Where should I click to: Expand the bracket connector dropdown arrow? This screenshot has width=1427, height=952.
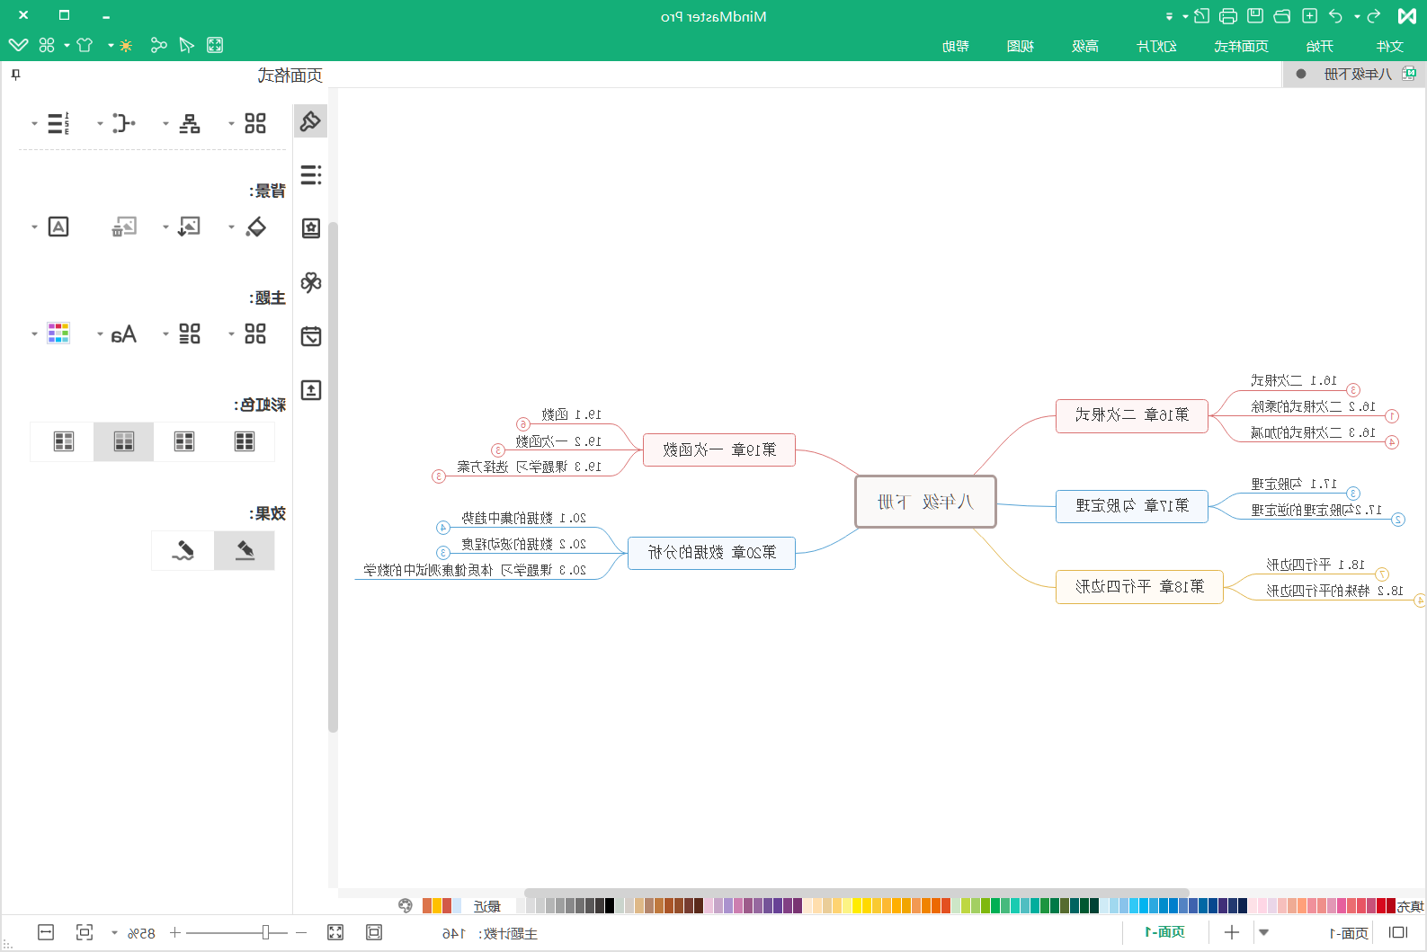tap(100, 124)
